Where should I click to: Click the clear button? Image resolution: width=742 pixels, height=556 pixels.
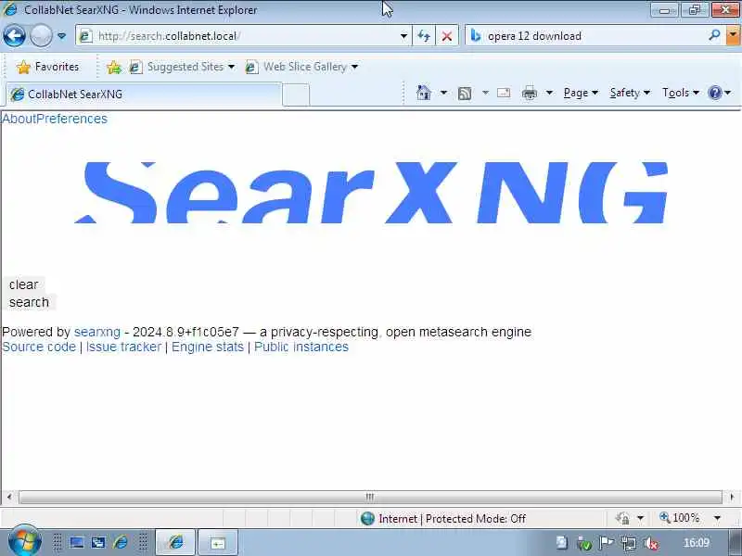[x=24, y=284]
